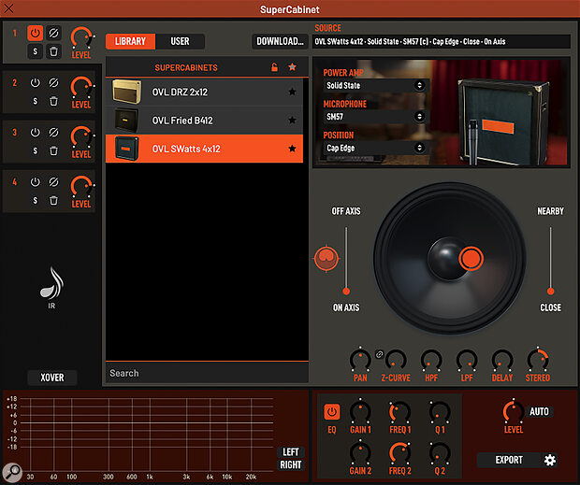Click the IR logo icon

pos(51,283)
